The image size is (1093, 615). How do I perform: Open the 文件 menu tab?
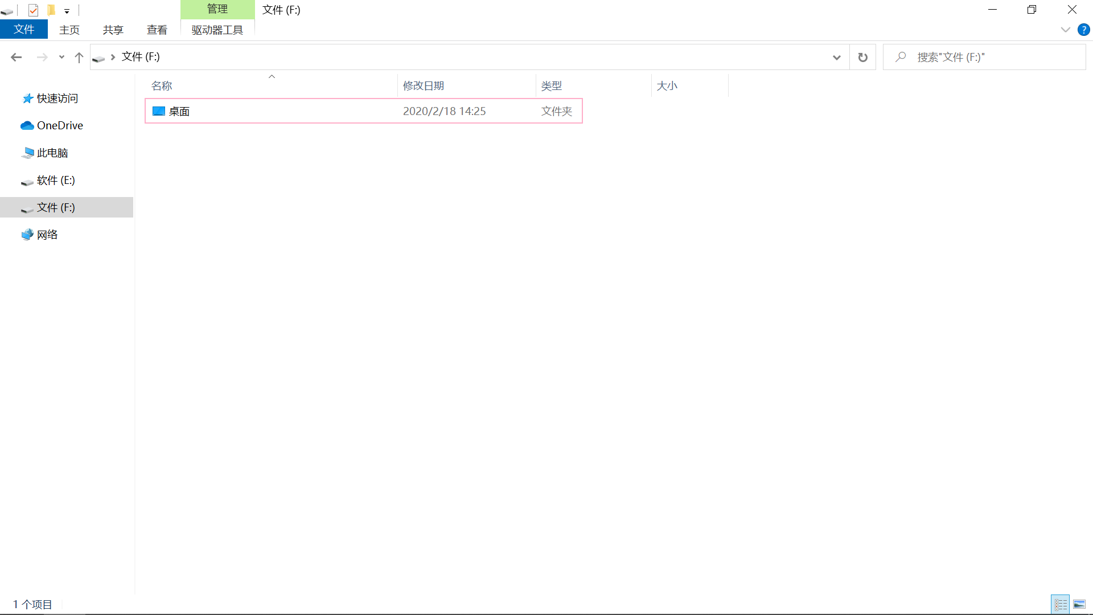[24, 30]
